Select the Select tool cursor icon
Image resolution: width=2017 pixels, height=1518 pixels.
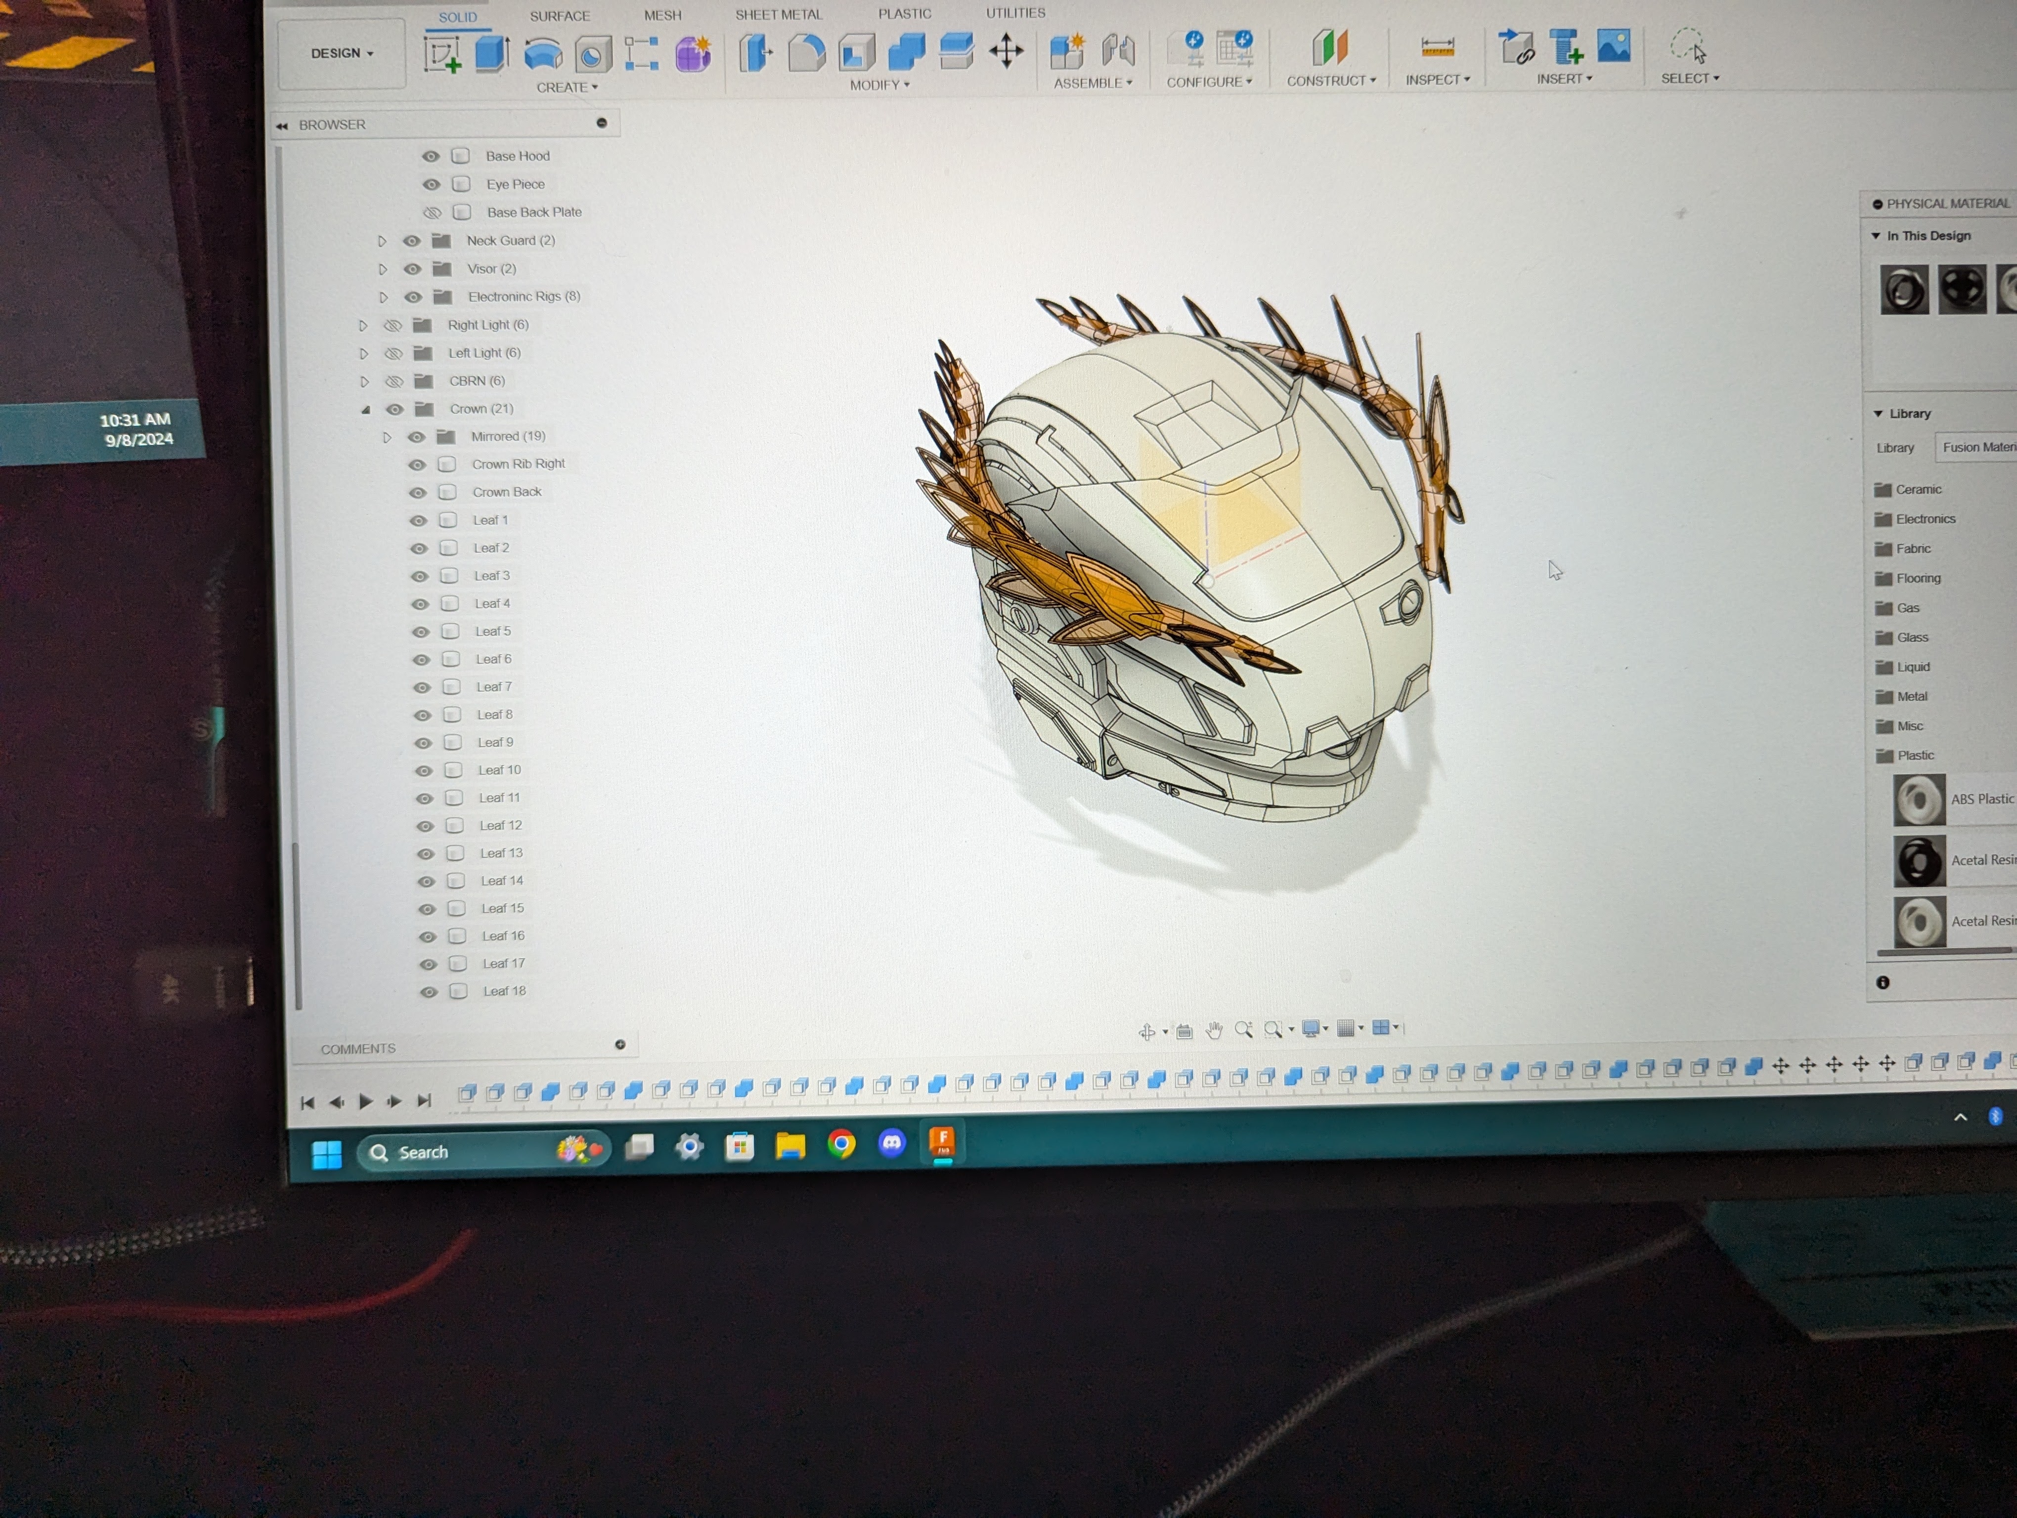click(x=1688, y=44)
